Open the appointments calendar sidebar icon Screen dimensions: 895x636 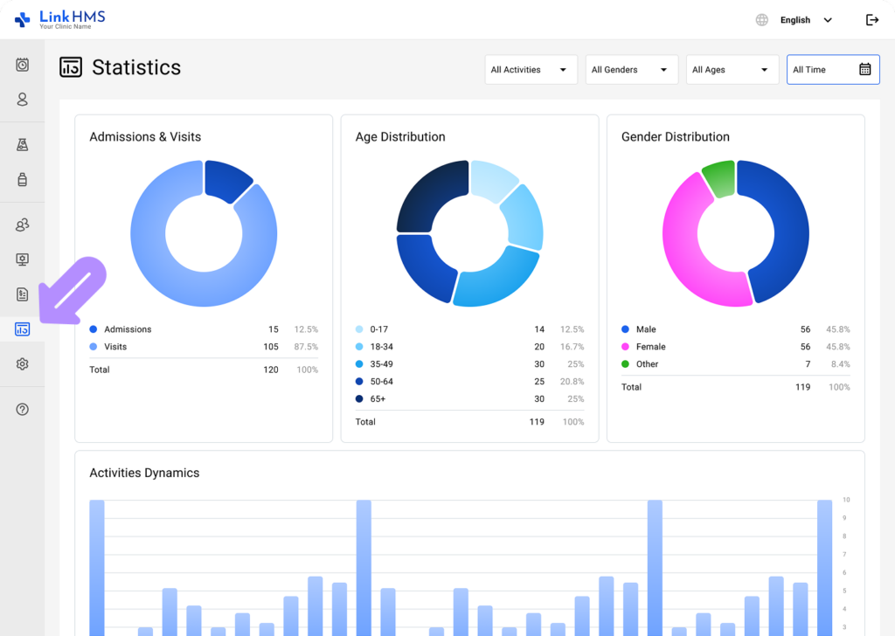23,65
